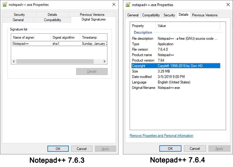233x167 pixels.
Task: Click Cancel in the left properties window
Action: pyautogui.click(x=82, y=149)
